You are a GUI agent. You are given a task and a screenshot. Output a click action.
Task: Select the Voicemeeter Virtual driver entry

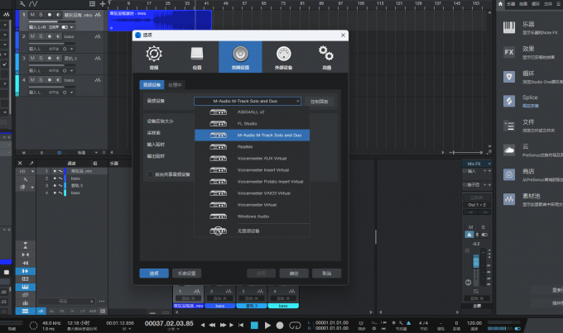(252, 205)
